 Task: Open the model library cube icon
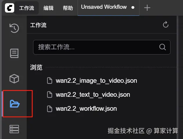(14, 79)
